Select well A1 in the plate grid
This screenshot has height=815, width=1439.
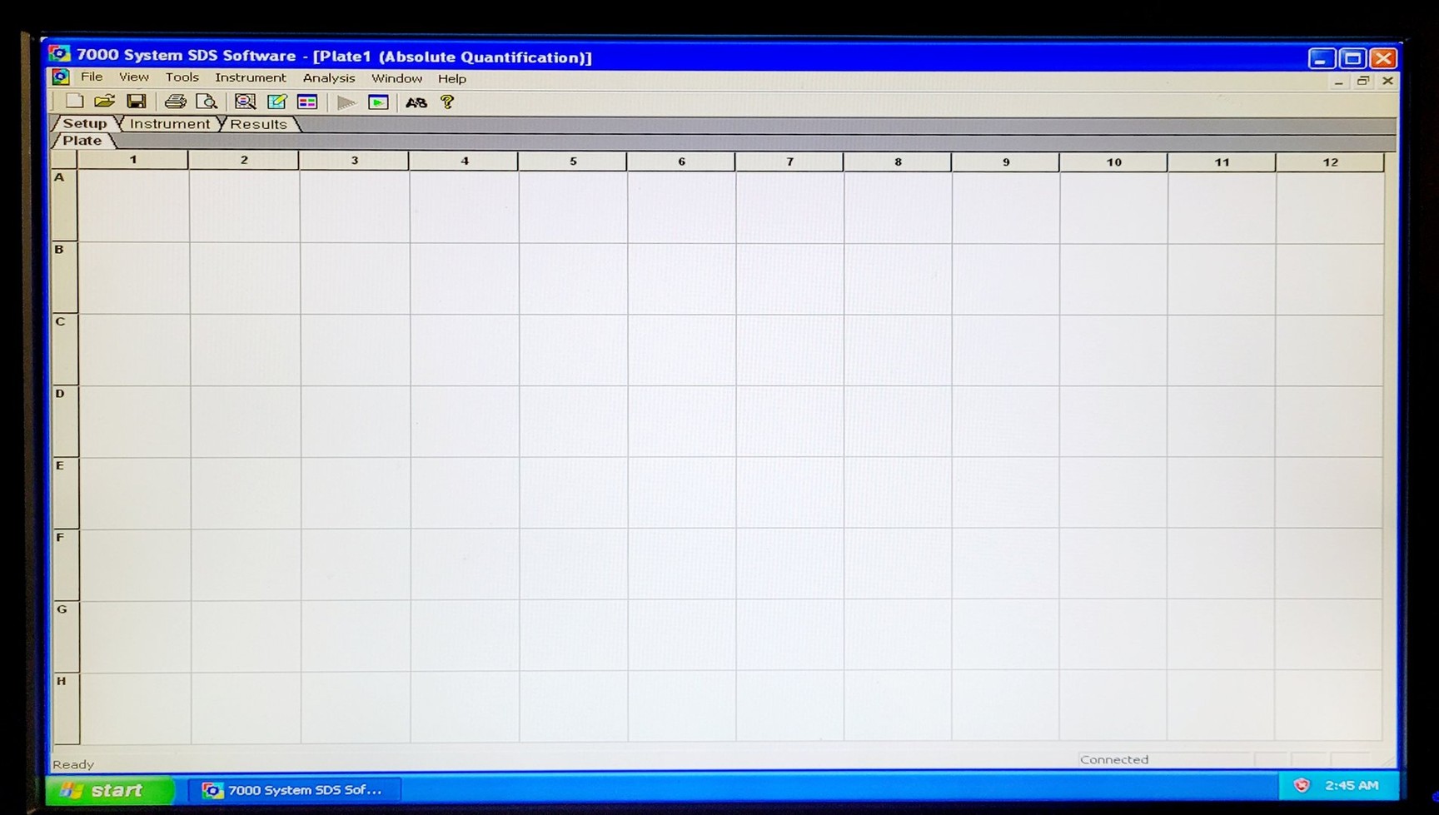[x=133, y=206]
